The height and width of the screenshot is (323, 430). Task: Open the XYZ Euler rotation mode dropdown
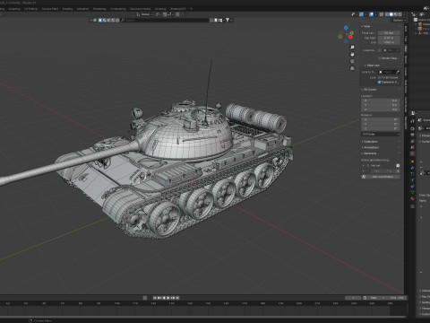point(381,135)
